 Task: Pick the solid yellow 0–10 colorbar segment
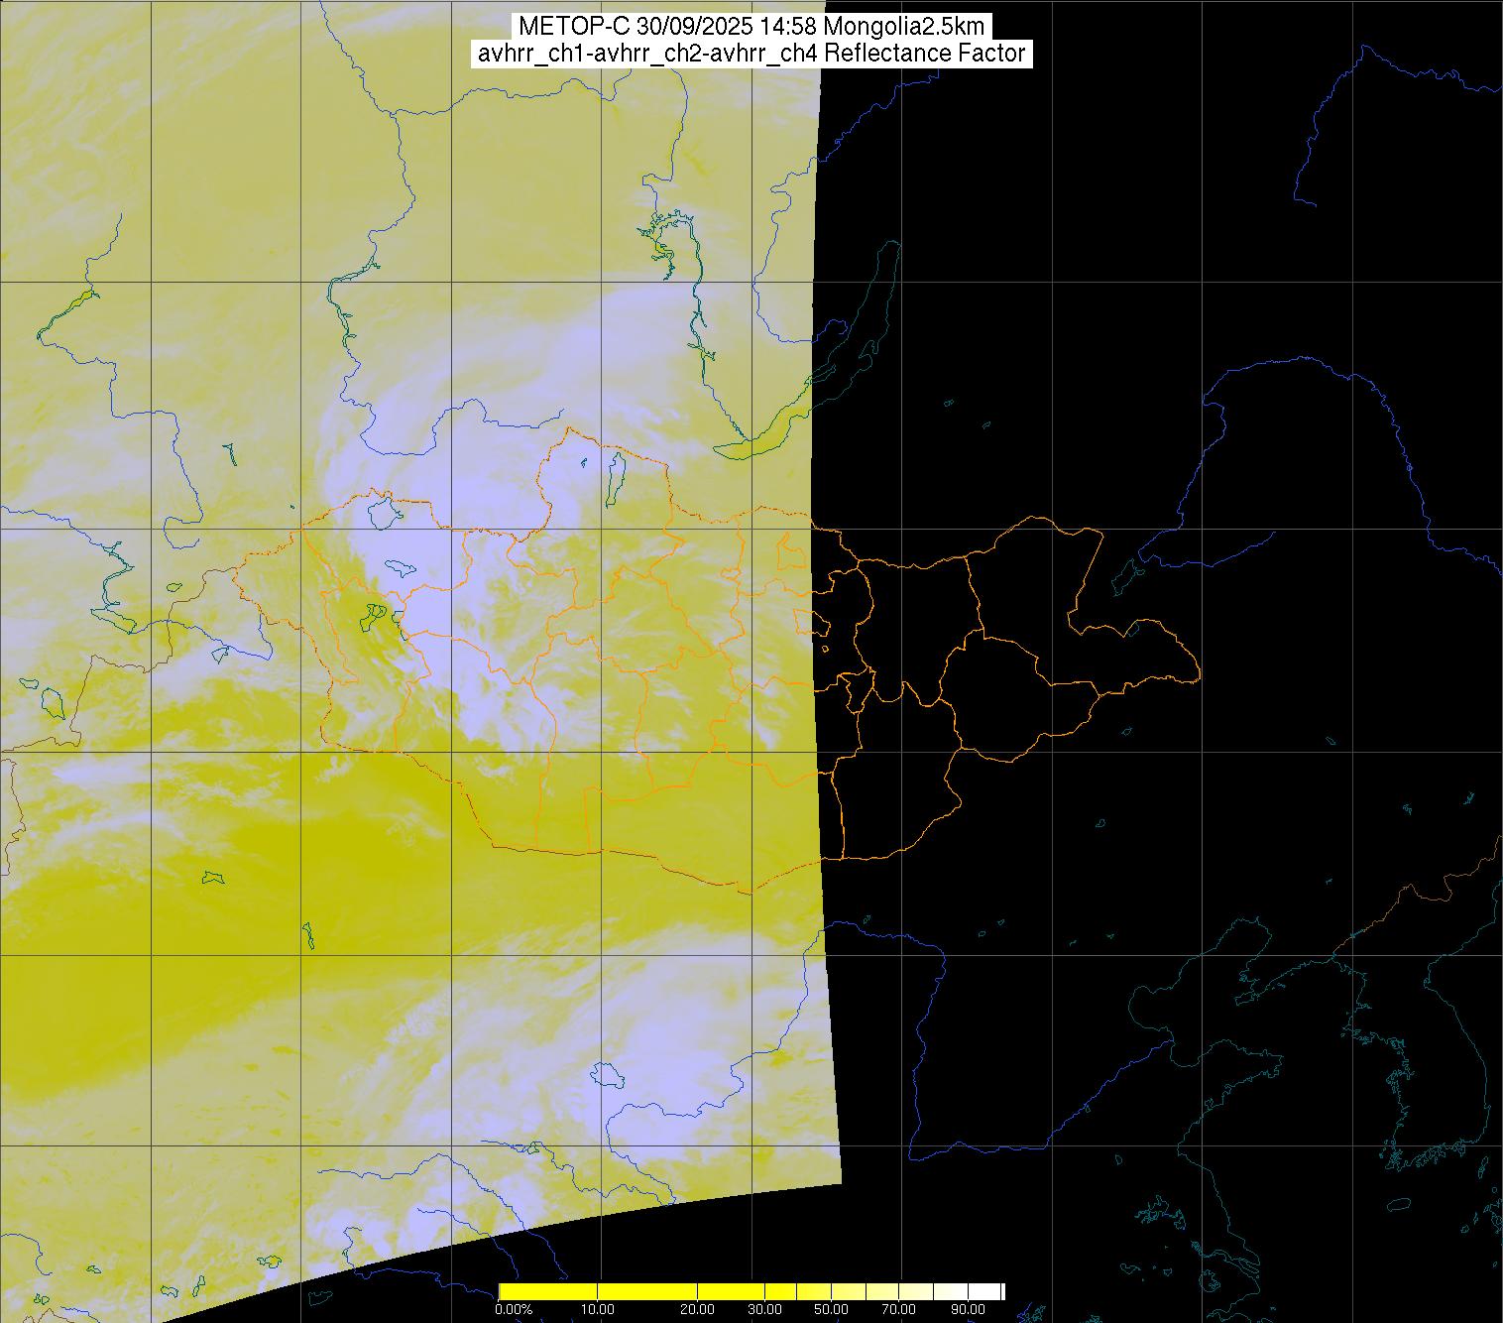click(x=547, y=1291)
